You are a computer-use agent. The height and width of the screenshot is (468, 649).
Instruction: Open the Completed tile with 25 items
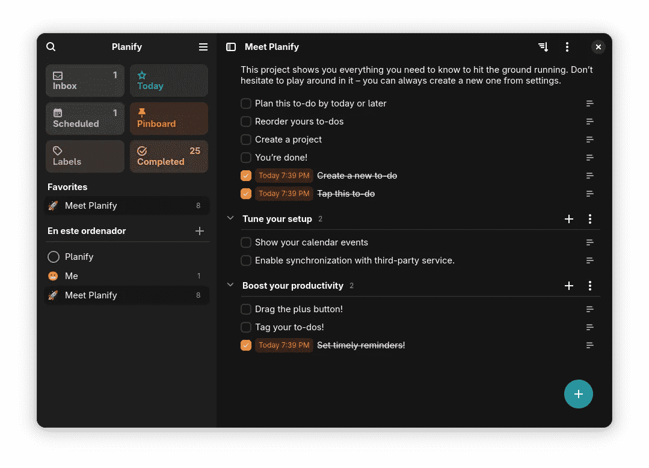click(169, 156)
